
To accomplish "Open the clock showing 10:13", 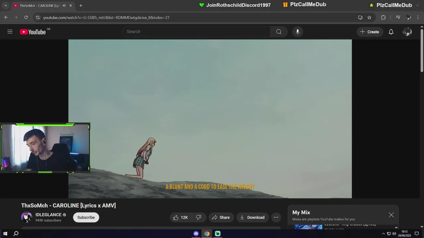I will 404,233.
